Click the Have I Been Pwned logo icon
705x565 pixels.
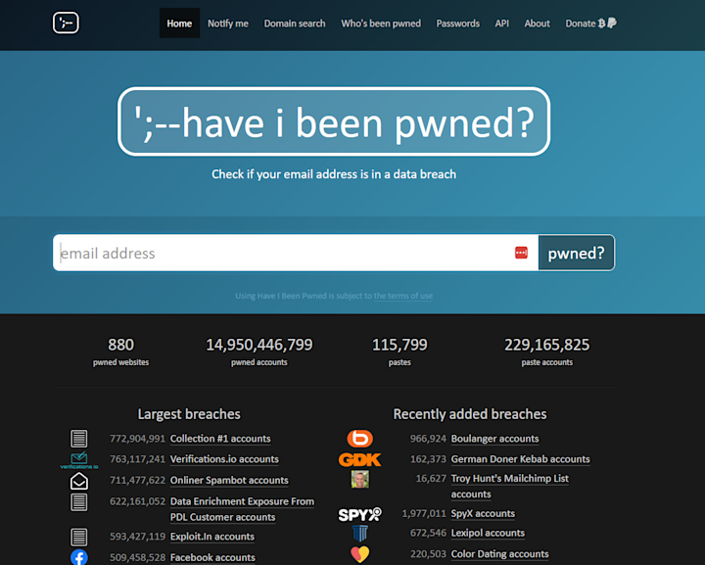coord(66,23)
